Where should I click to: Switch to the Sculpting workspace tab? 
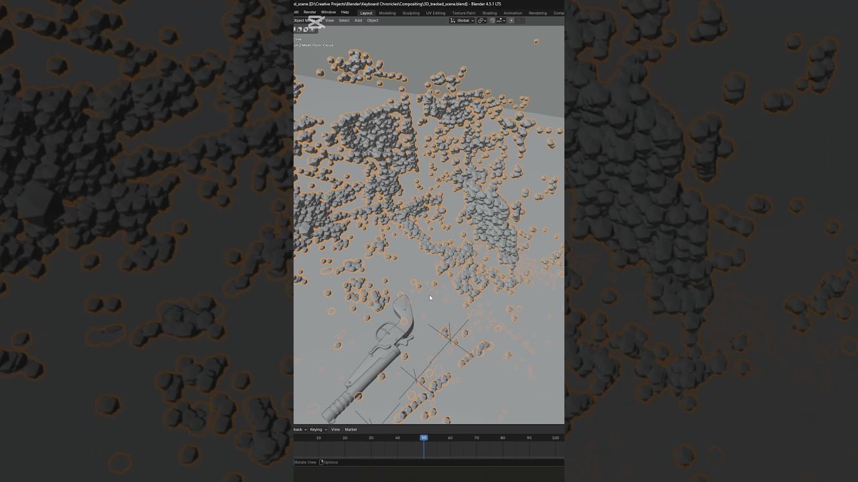411,13
